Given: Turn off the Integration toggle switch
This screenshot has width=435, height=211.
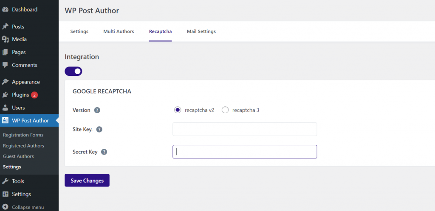Looking at the screenshot, I should (x=73, y=71).
